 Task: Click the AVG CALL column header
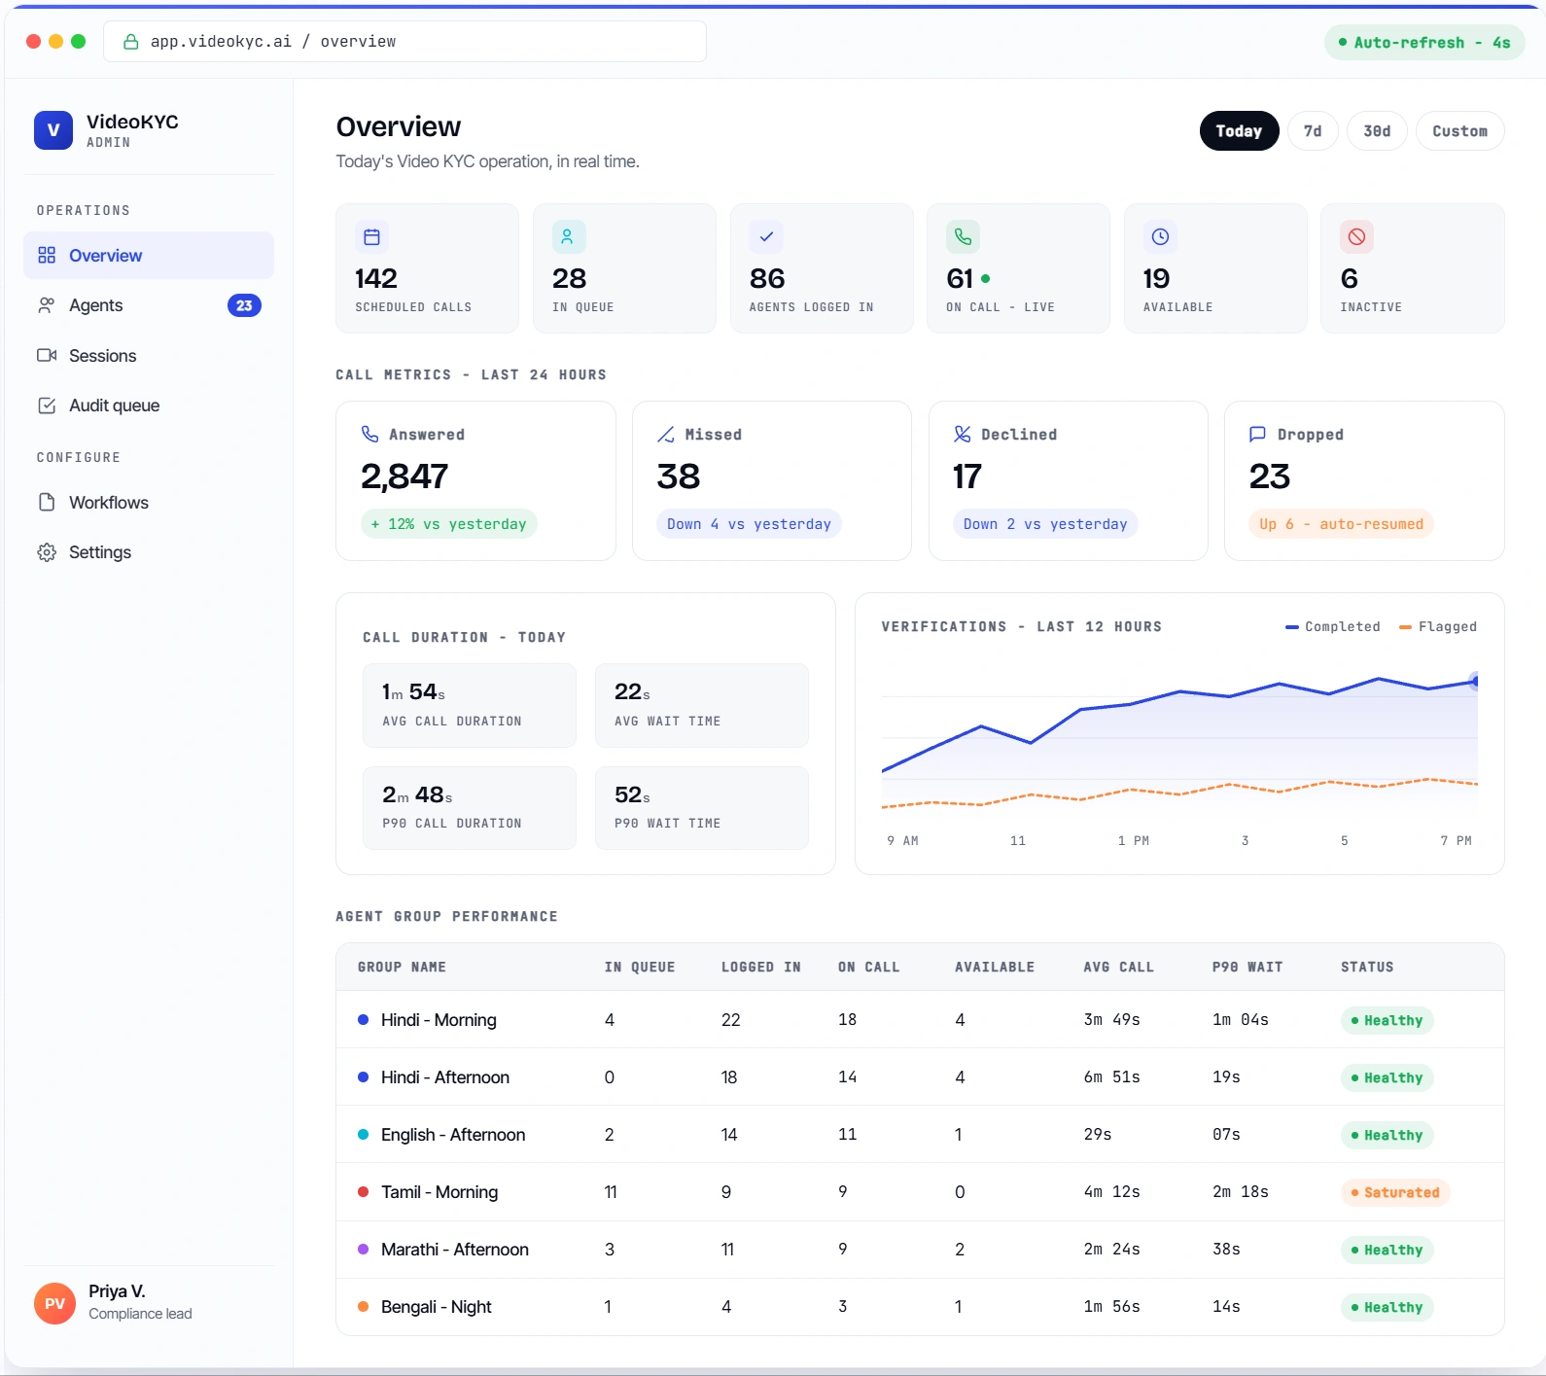(x=1119, y=968)
